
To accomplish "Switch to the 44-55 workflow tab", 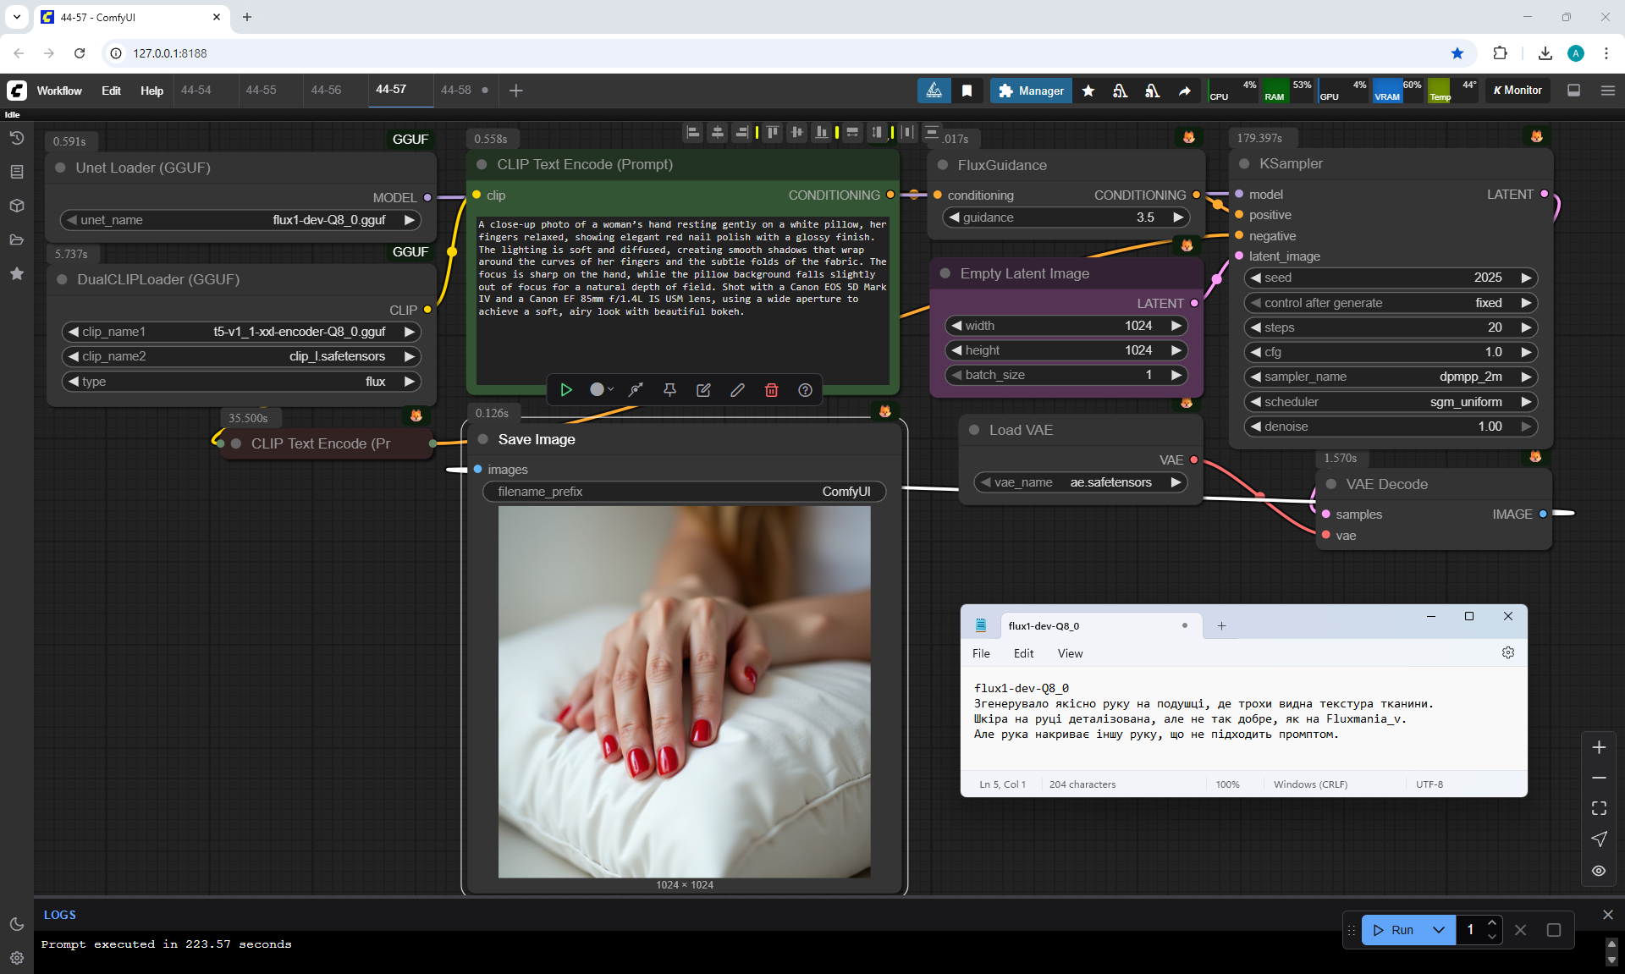I will [x=261, y=90].
